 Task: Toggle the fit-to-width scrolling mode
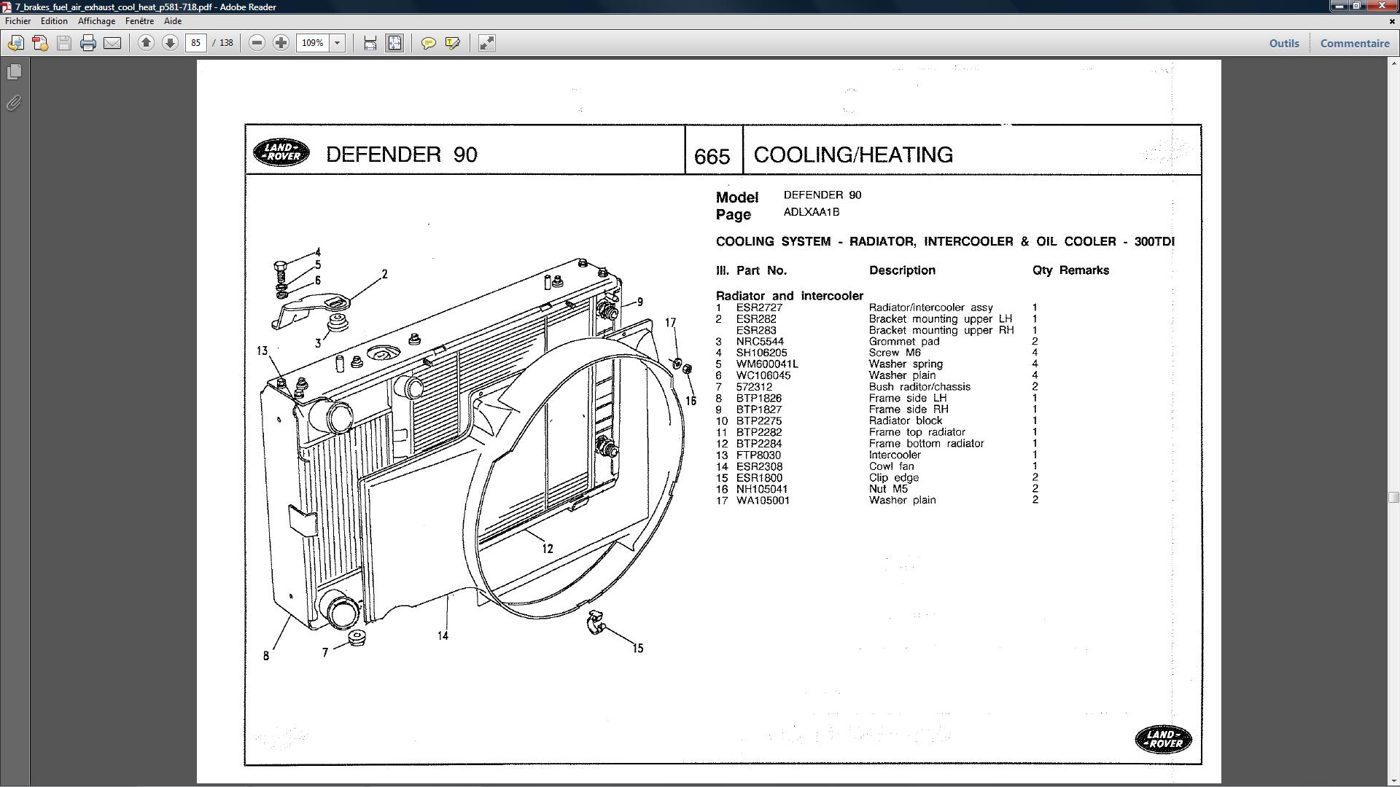pyautogui.click(x=370, y=43)
